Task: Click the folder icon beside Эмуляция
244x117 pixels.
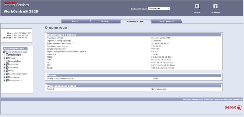Action: pos(7,68)
